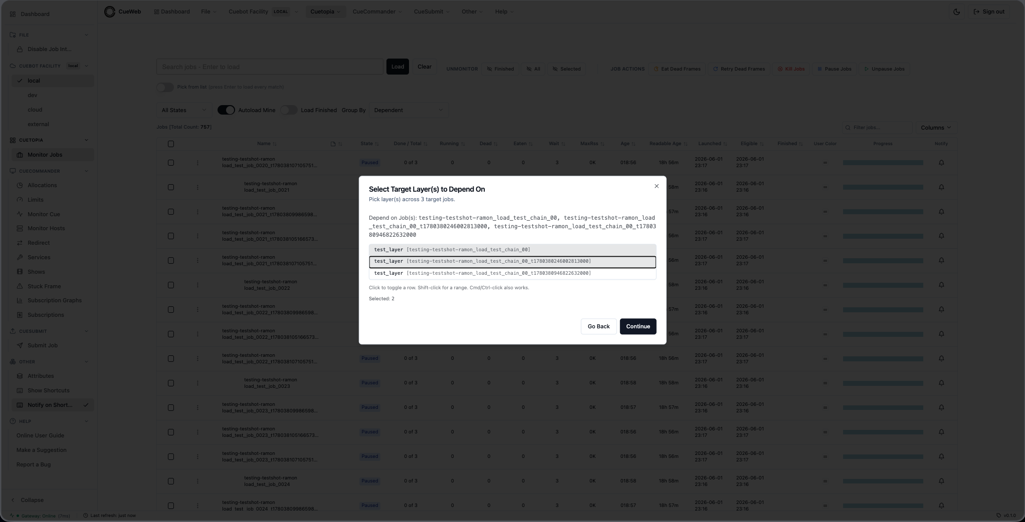Check the load_test_job_0023 row checkbox
Screen dimensions: 1025x522
point(171,383)
